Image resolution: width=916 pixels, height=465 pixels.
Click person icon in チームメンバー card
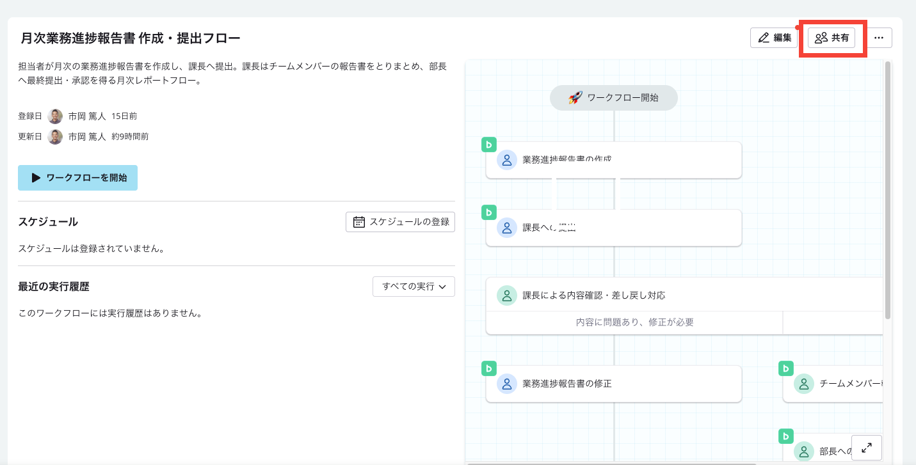pos(804,384)
